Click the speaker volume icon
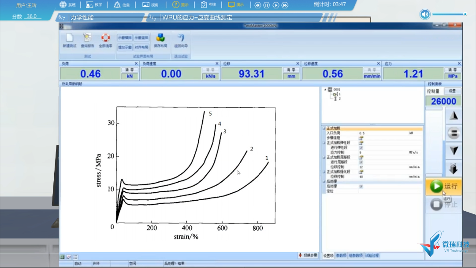 point(425,14)
